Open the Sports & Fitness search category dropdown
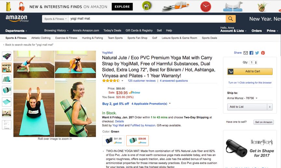 point(55,19)
